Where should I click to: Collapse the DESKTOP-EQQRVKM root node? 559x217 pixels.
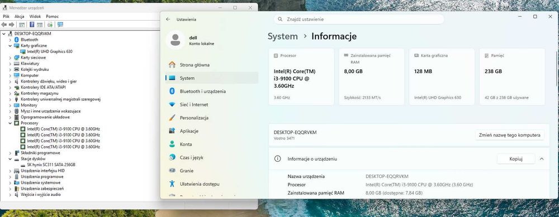(x=4, y=33)
